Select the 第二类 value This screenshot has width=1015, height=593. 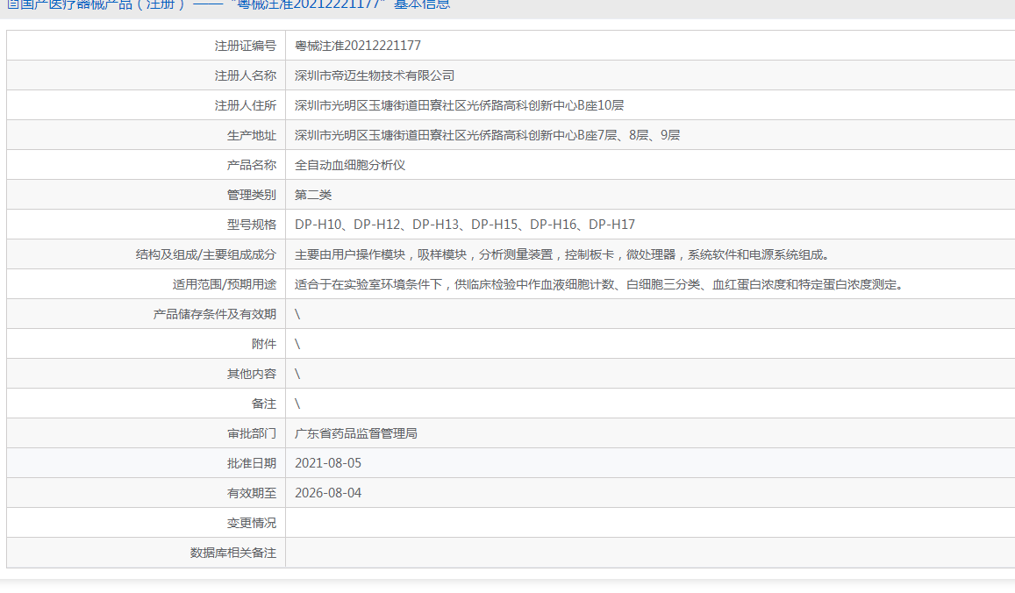point(312,194)
